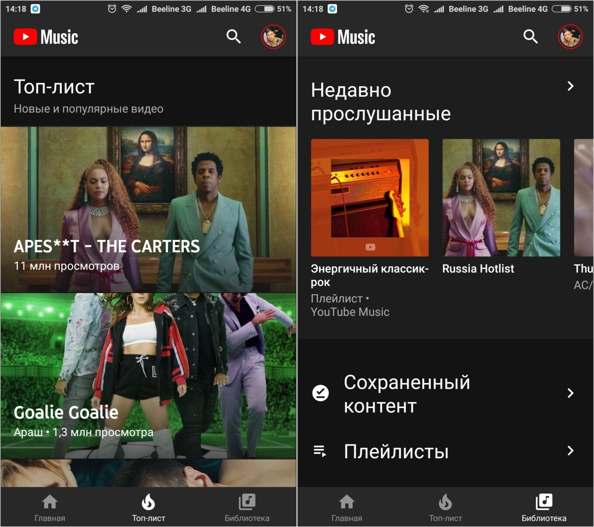
Task: Click the saved content checkmark icon
Action: tap(321, 393)
